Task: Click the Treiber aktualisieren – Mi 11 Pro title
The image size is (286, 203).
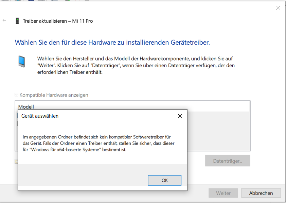Action: (58, 21)
